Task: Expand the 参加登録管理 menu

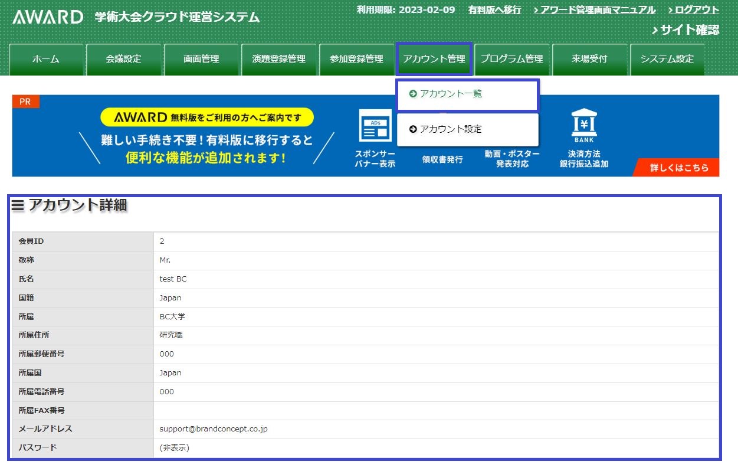Action: coord(356,59)
